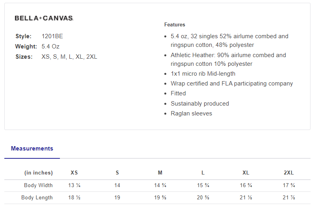
Task: Click the sizes list XS through 2XL
Action: point(69,57)
